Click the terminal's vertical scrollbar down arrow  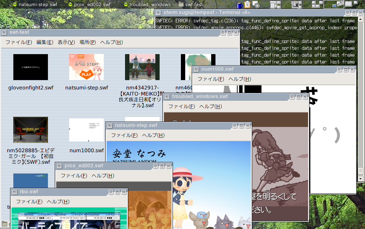(361, 179)
